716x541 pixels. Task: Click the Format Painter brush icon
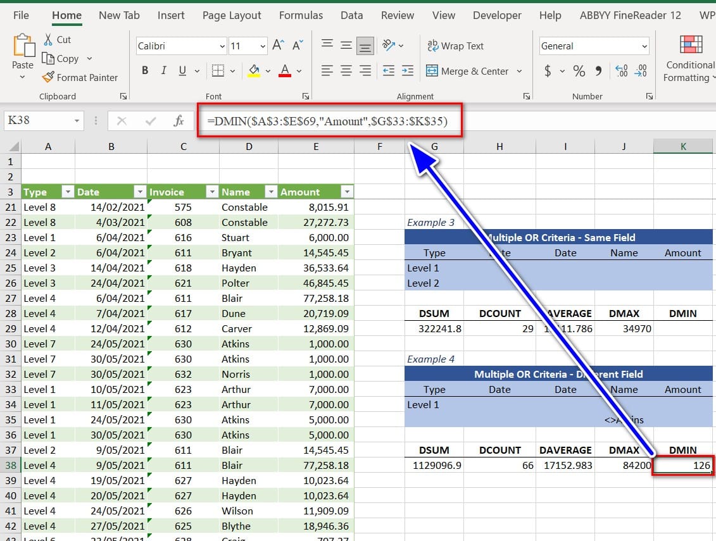point(48,77)
